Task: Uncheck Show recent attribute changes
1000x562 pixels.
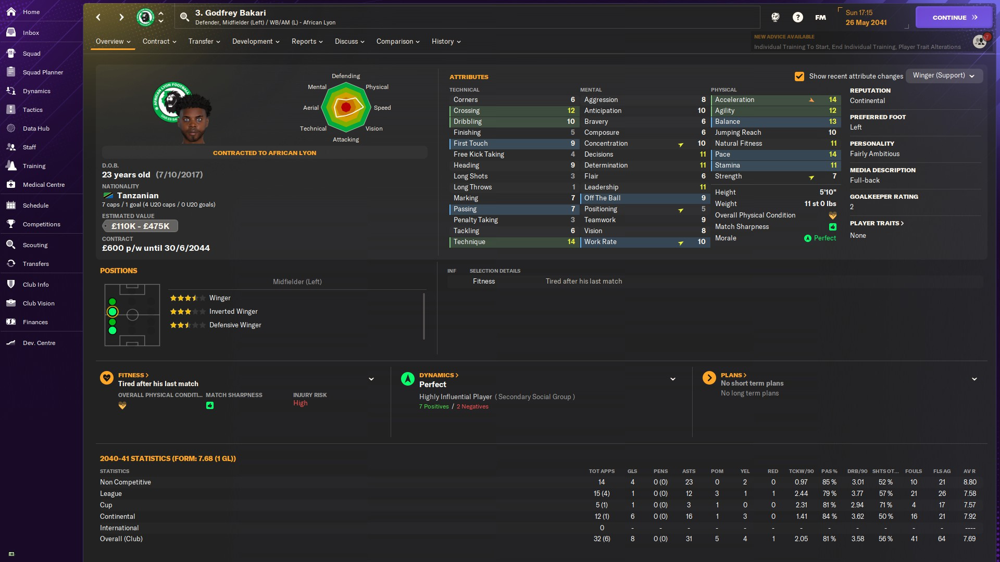Action: click(x=799, y=76)
